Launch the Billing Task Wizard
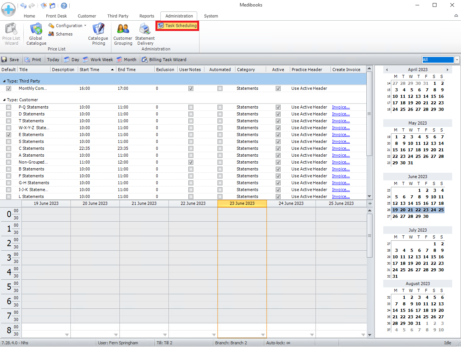461x347 pixels. tap(164, 60)
